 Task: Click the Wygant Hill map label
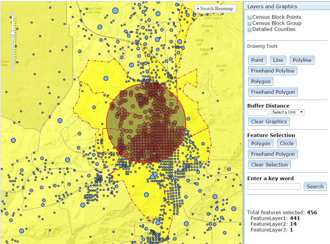click(207, 28)
